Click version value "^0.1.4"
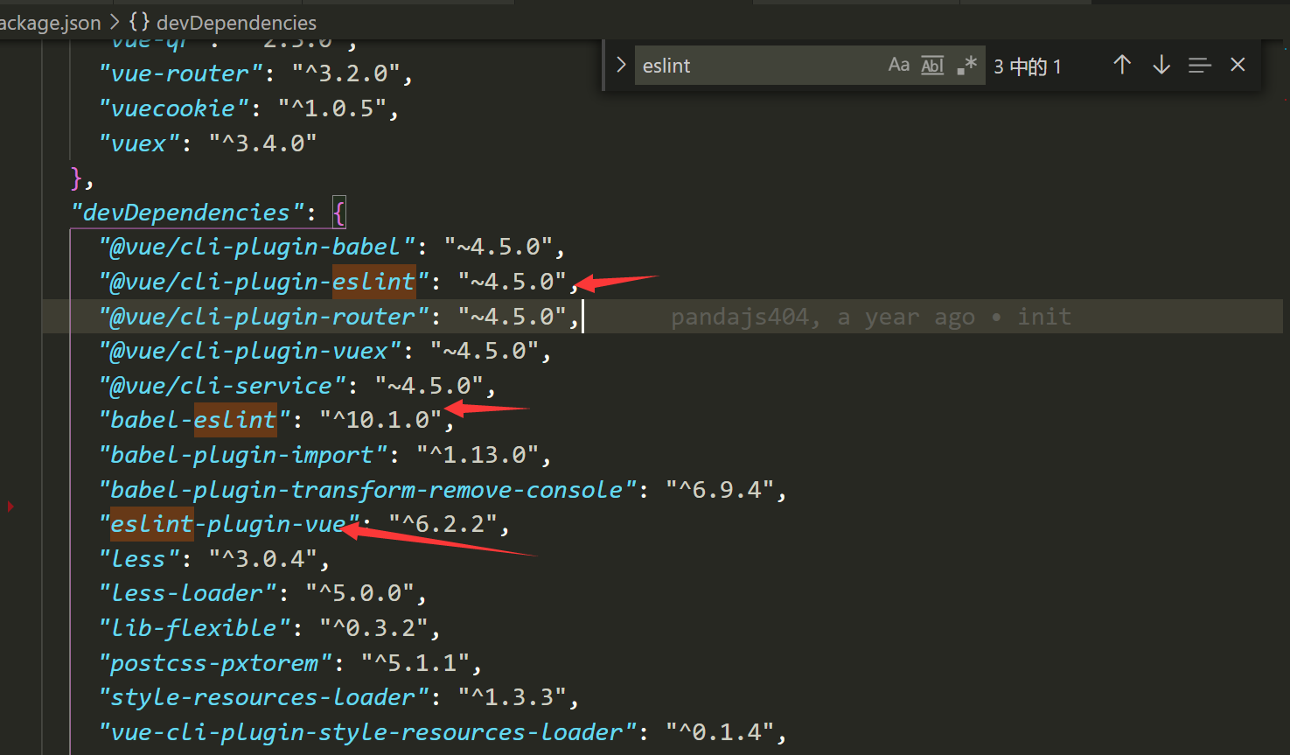This screenshot has height=755, width=1290. point(720,732)
